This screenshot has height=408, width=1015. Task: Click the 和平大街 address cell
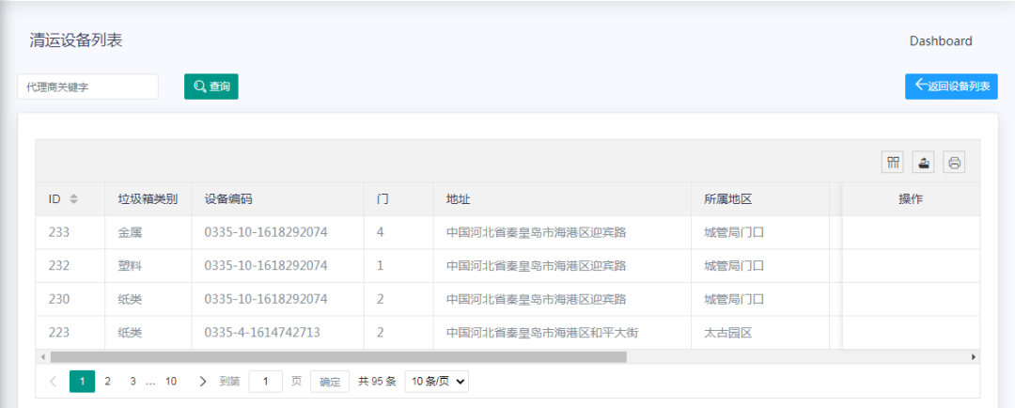[x=562, y=333]
